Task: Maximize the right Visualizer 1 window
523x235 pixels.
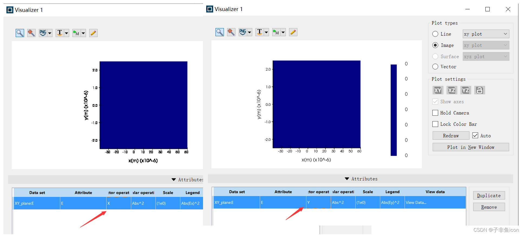Action: coord(488,9)
